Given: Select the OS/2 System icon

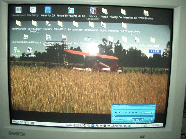Looking at the screenshot, I should tap(30, 50).
